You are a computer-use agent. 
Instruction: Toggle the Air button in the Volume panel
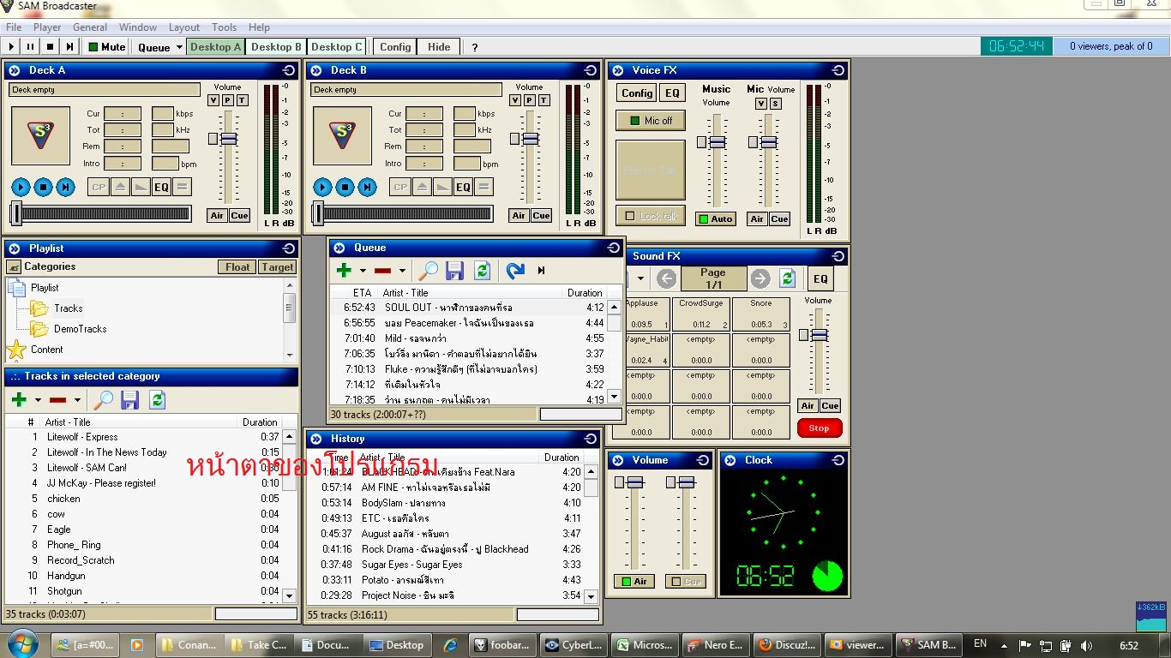coord(634,581)
